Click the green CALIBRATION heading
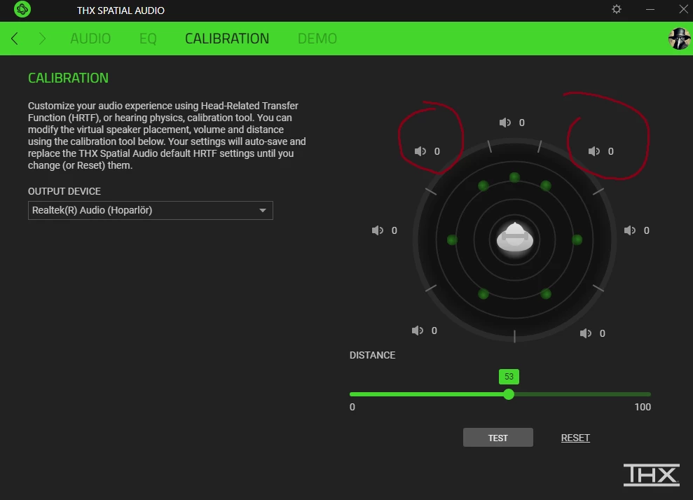Screen dimensions: 693x500 pos(68,78)
